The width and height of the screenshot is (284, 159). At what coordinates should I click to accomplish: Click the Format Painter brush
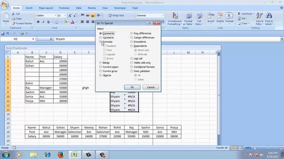pos(13,23)
